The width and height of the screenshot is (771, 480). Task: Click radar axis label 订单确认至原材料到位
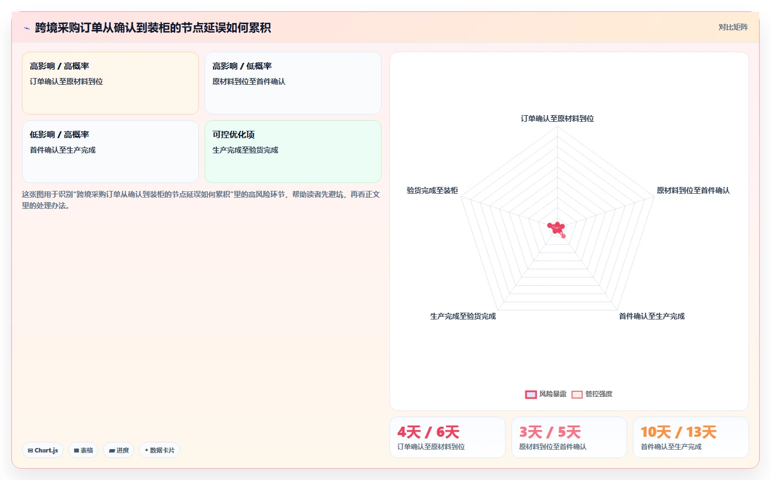pyautogui.click(x=557, y=118)
